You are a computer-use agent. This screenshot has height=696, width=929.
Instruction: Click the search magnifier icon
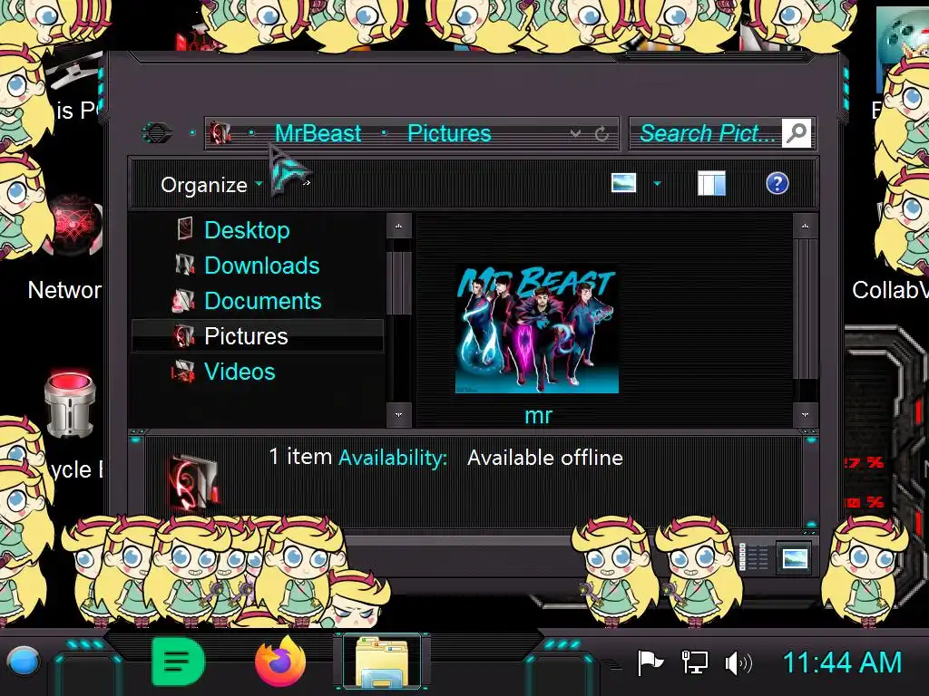point(797,132)
